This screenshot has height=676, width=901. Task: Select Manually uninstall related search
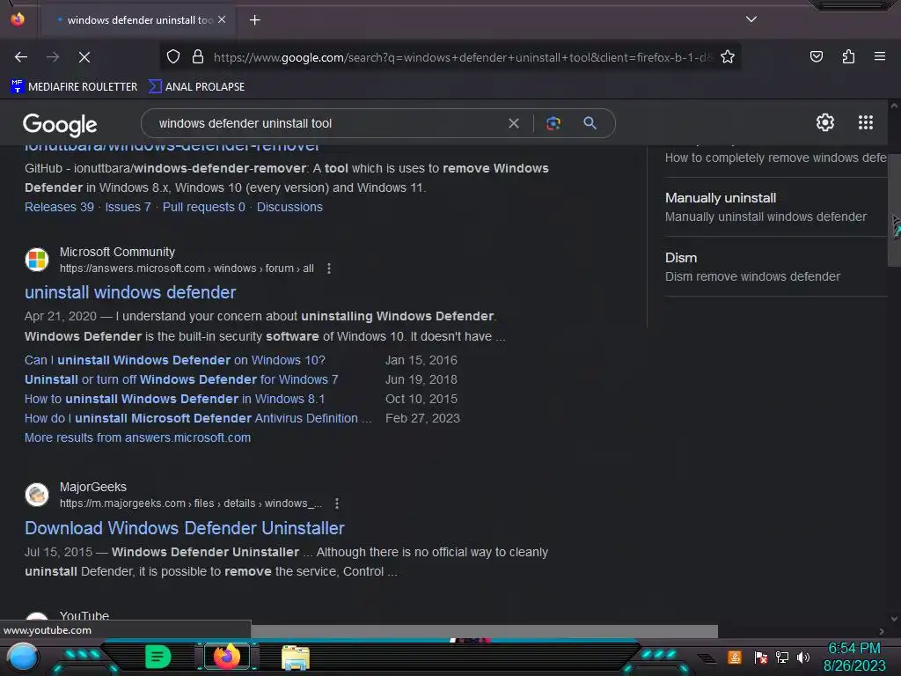tap(776, 207)
